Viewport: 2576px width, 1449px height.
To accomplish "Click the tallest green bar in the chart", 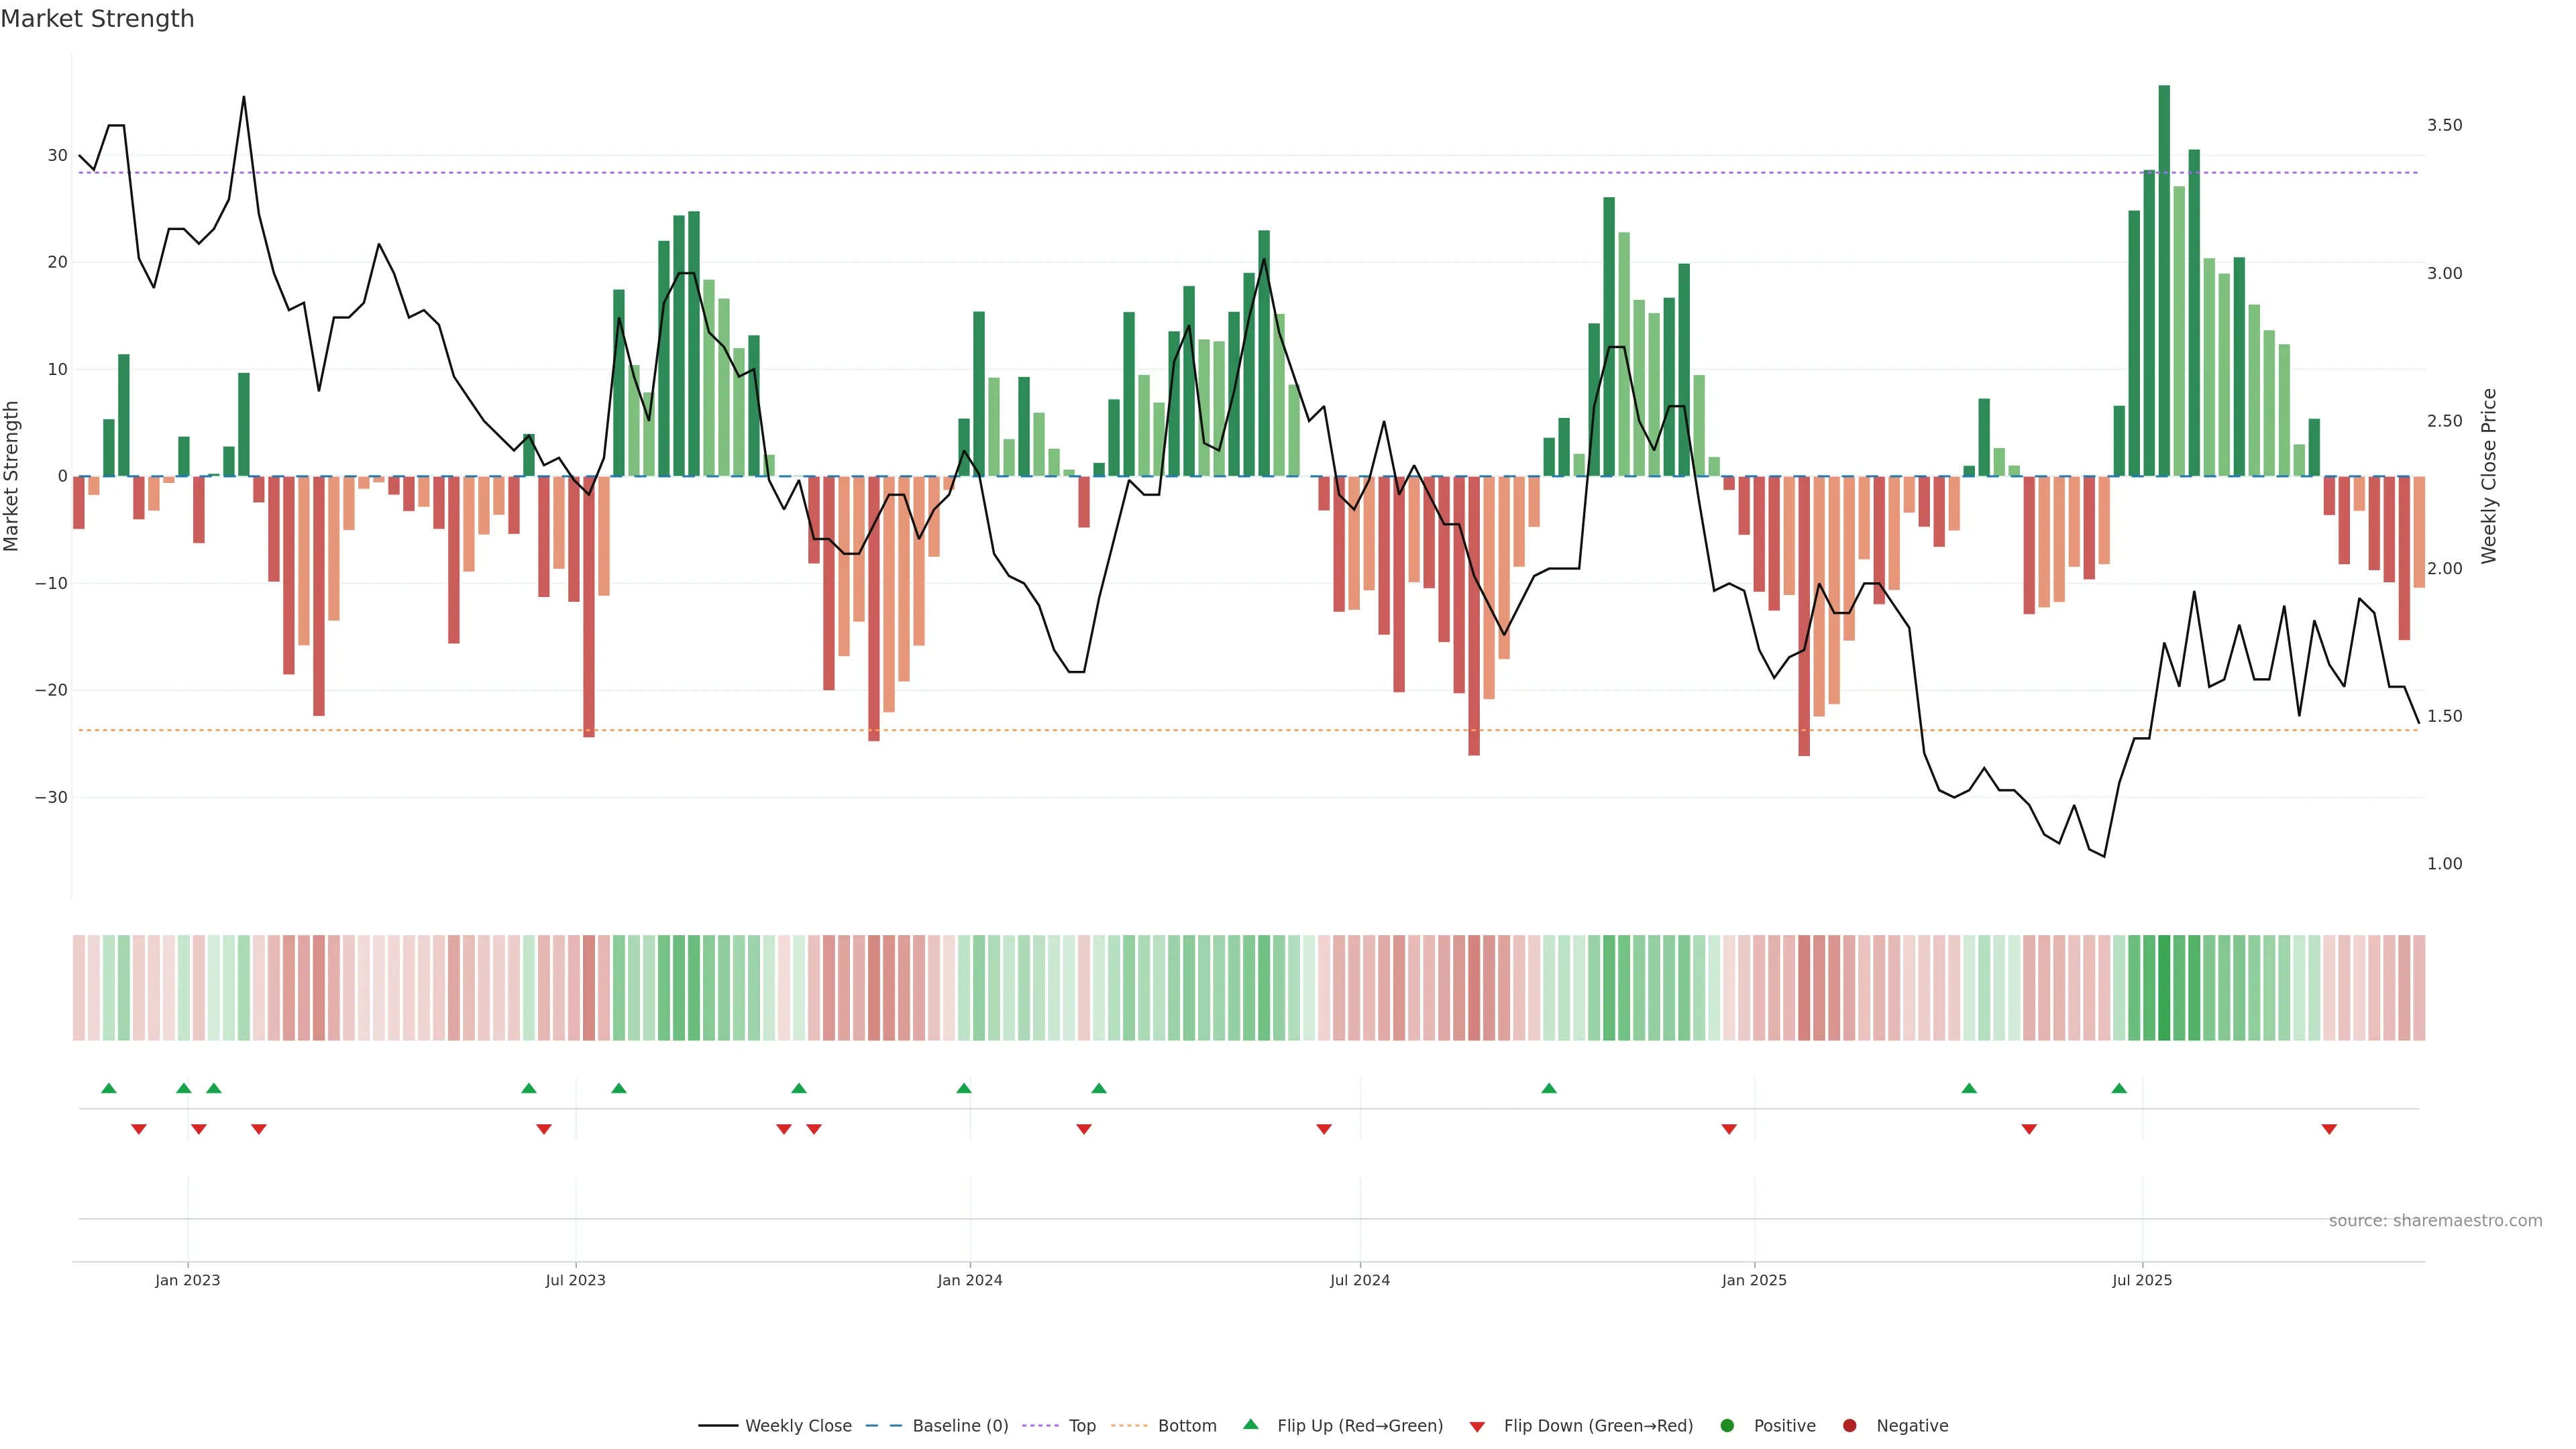I will pyautogui.click(x=2164, y=280).
